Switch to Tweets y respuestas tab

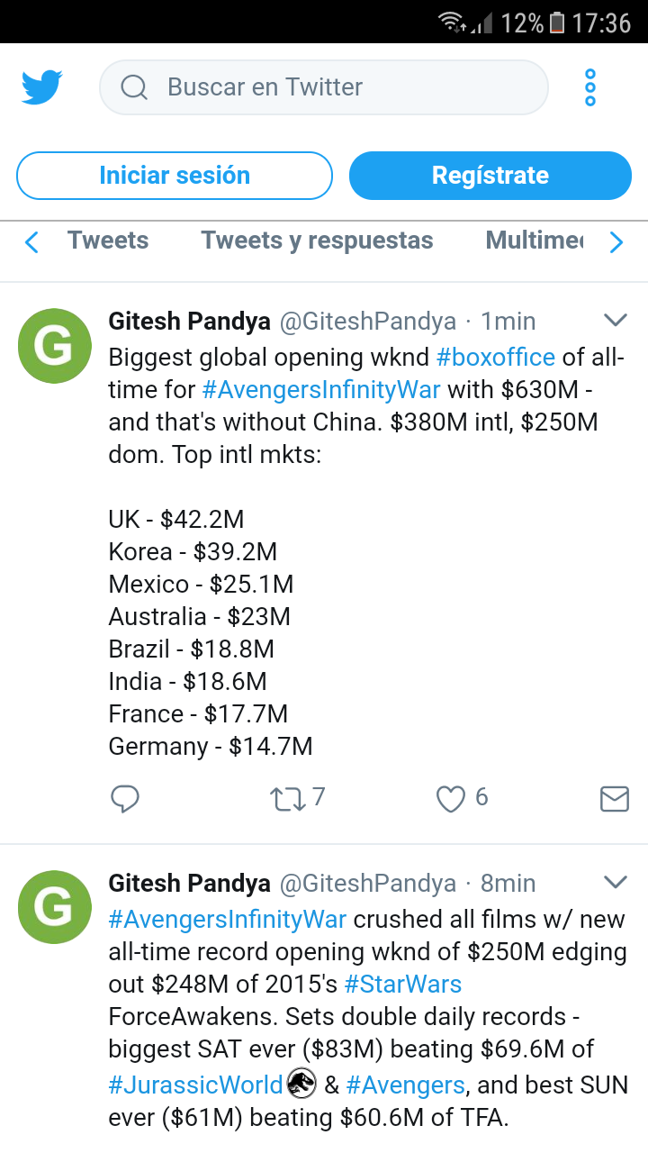317,241
